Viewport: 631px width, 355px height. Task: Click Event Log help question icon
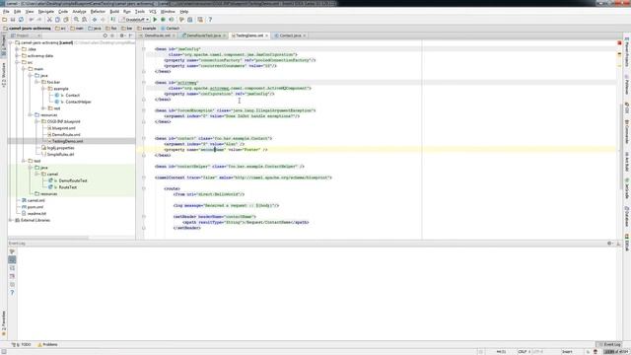(x=12, y=293)
